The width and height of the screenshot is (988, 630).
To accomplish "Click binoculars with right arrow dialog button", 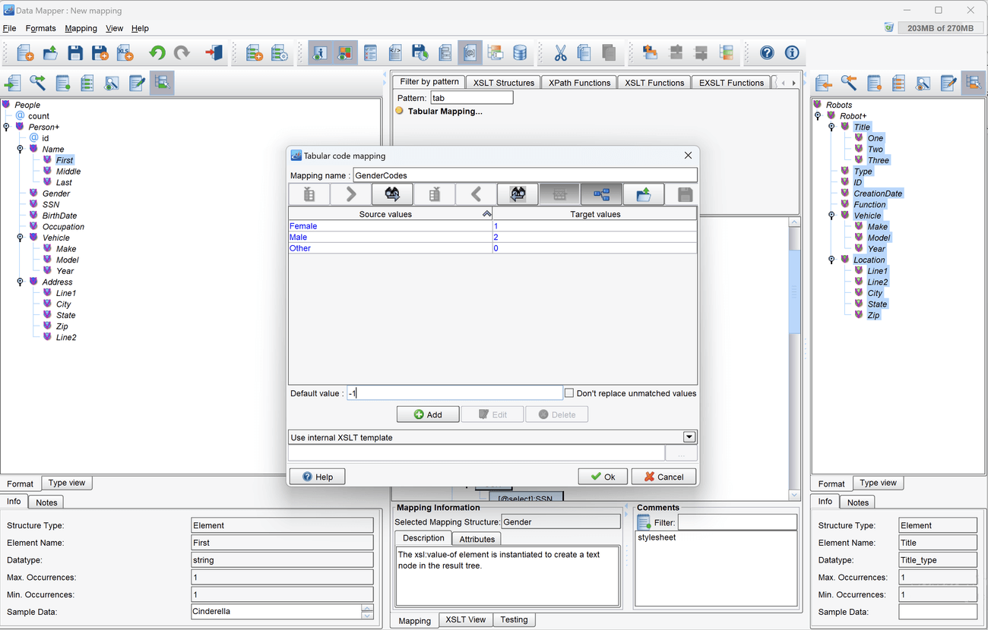I will 392,194.
